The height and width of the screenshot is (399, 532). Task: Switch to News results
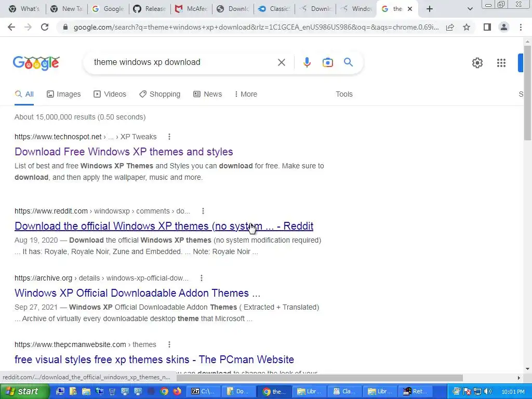pos(208,94)
